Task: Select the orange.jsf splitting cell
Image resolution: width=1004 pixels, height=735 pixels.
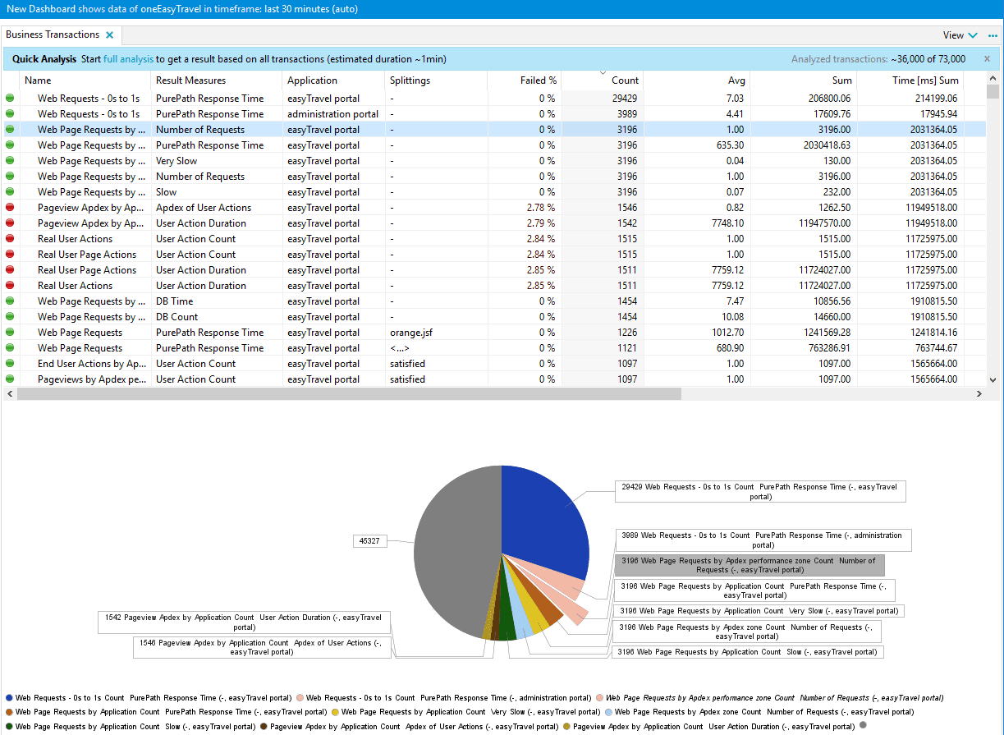Action: (x=436, y=333)
